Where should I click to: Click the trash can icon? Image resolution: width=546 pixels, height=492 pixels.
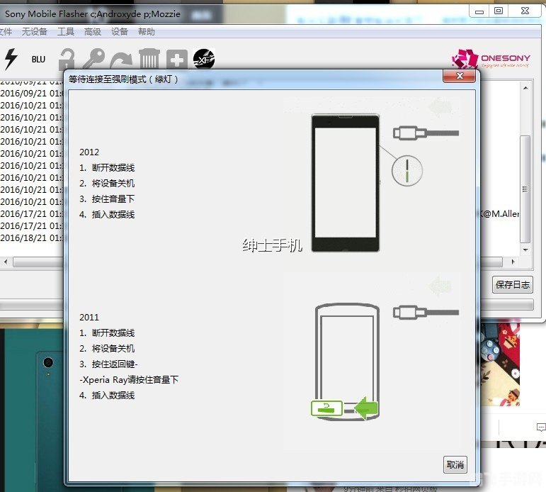(149, 60)
